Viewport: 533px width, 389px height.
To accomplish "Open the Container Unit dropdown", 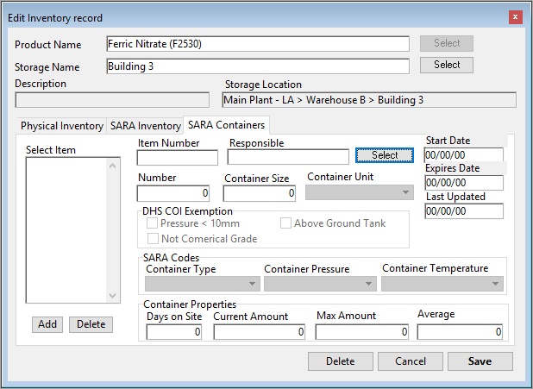I will click(x=360, y=194).
